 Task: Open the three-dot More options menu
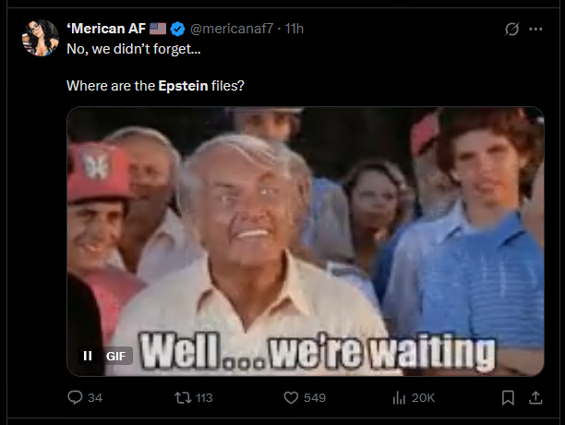(535, 29)
